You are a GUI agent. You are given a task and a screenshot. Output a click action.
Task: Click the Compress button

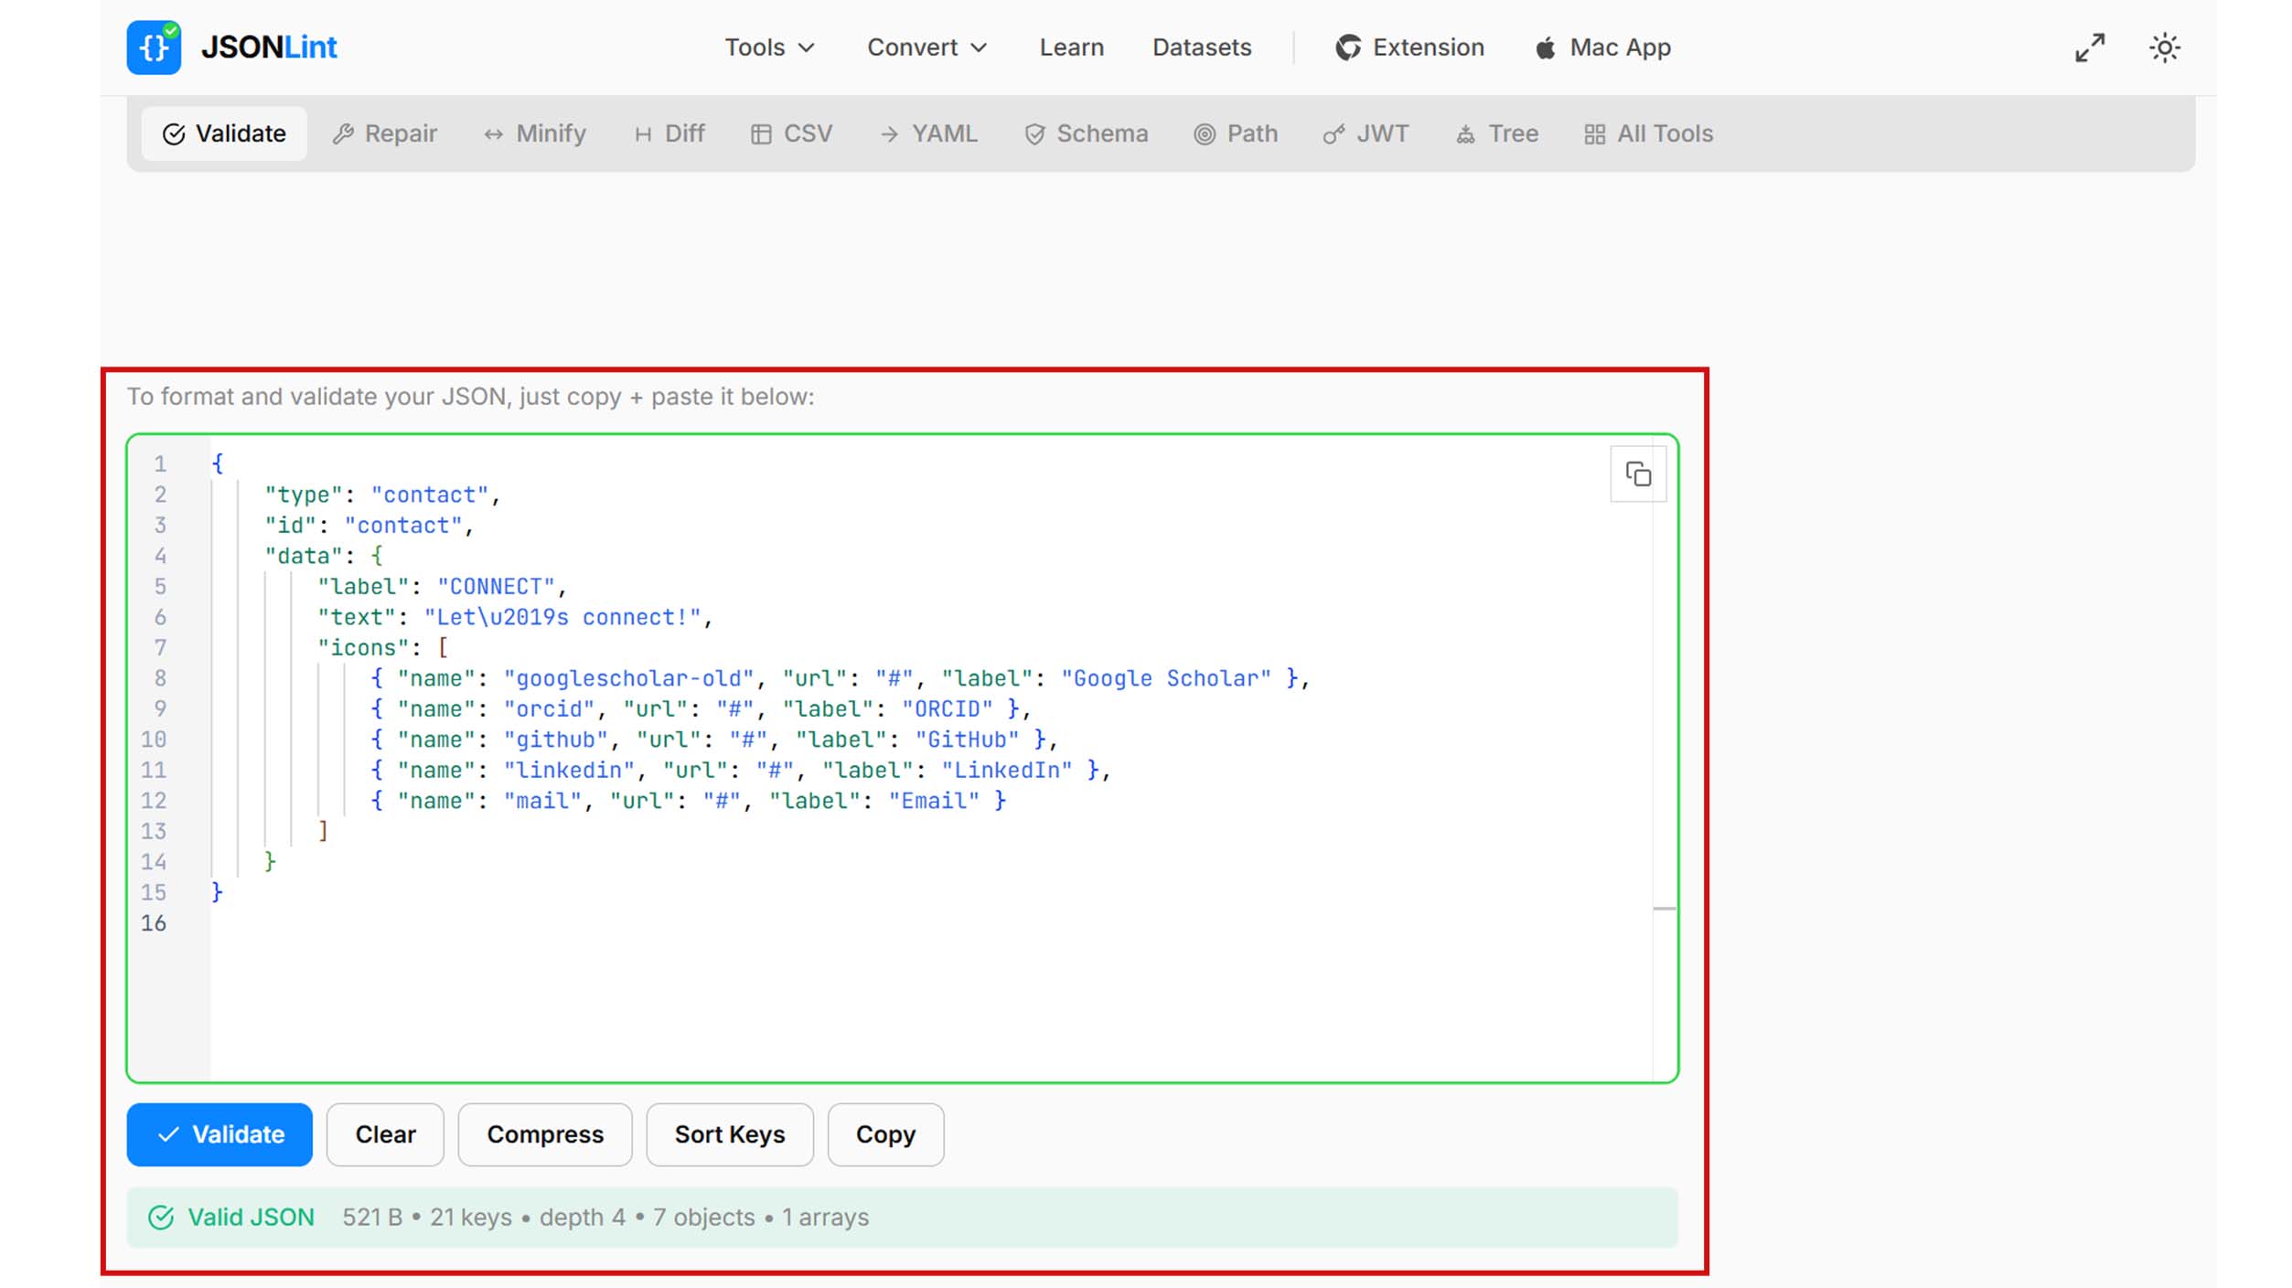coord(545,1134)
